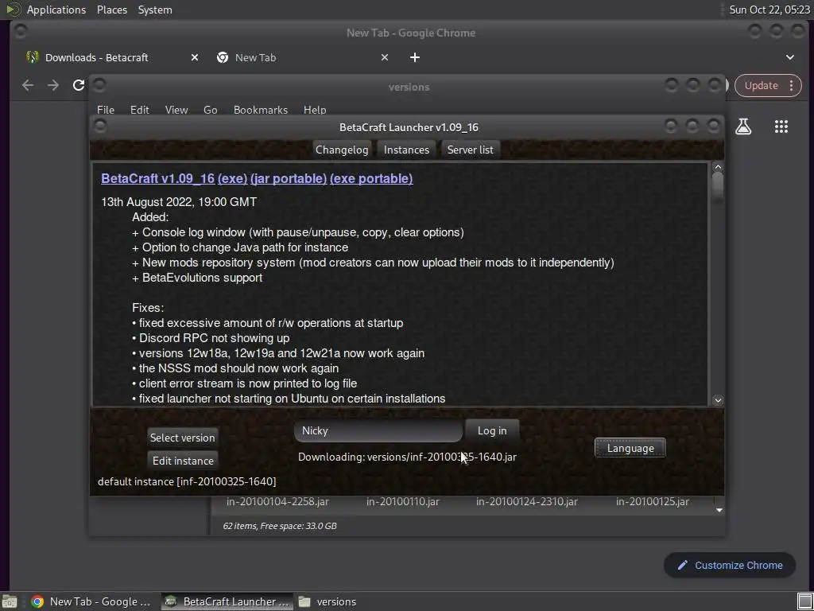The image size is (814, 611).
Task: Open the System menu
Action: pyautogui.click(x=155, y=10)
